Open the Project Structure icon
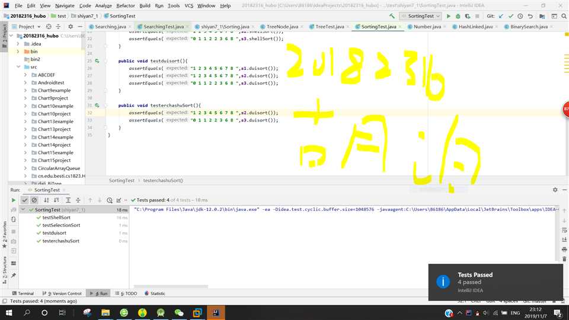Viewport: 569px width, 320px height. point(542,16)
